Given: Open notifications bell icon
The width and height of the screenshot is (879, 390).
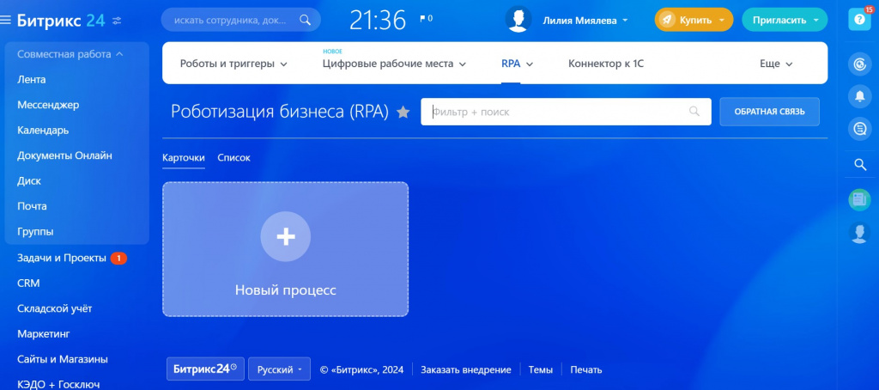Looking at the screenshot, I should 859,96.
